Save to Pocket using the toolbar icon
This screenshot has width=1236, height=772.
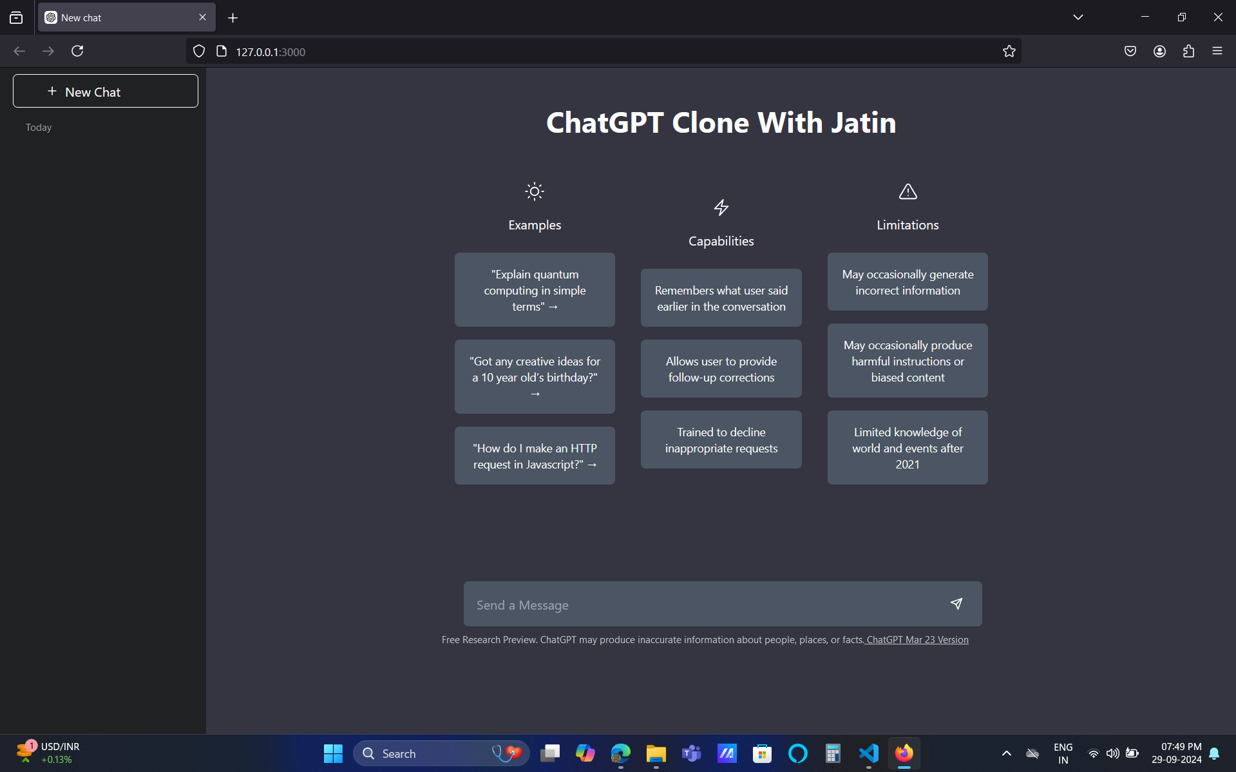[x=1130, y=52]
